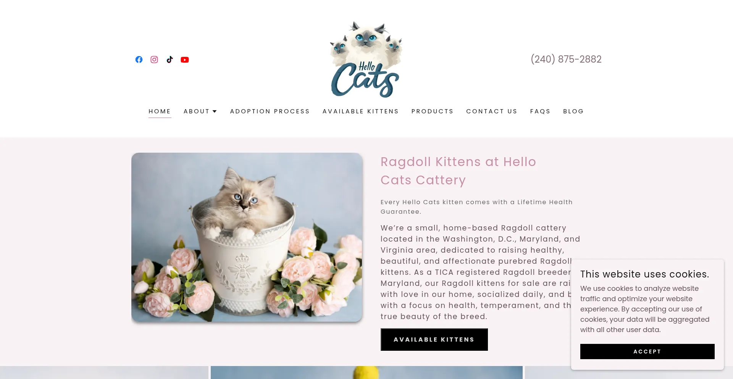Open the TikTok social icon
The image size is (733, 379).
coord(170,60)
